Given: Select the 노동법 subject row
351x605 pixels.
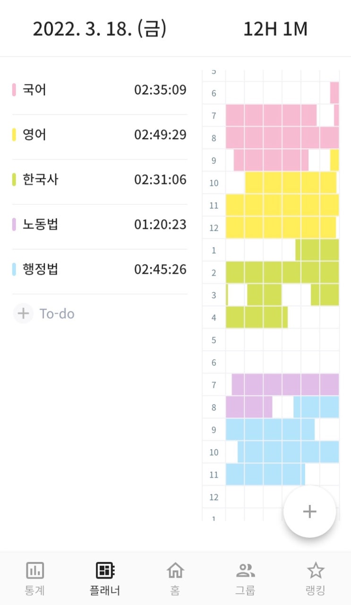Looking at the screenshot, I should [x=99, y=225].
